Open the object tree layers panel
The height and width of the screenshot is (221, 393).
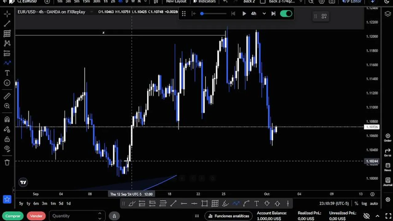point(387,14)
